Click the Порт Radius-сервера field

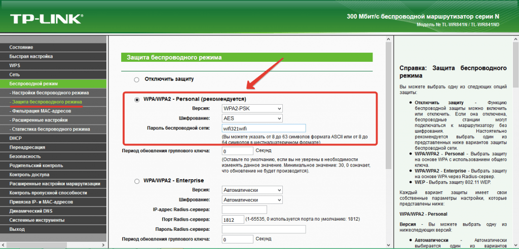click(233, 220)
